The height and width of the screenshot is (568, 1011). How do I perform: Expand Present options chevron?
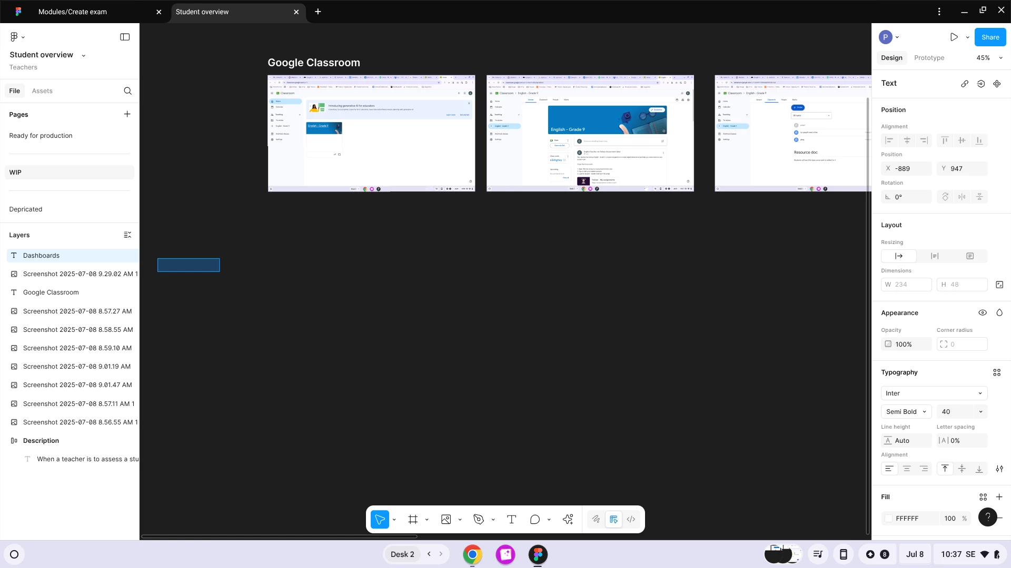point(967,37)
